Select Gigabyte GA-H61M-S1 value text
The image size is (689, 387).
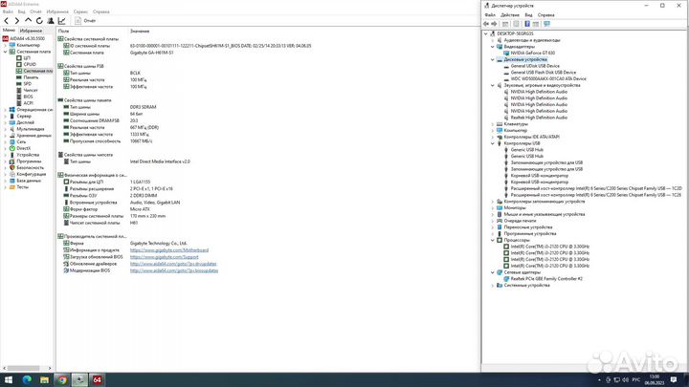(151, 53)
